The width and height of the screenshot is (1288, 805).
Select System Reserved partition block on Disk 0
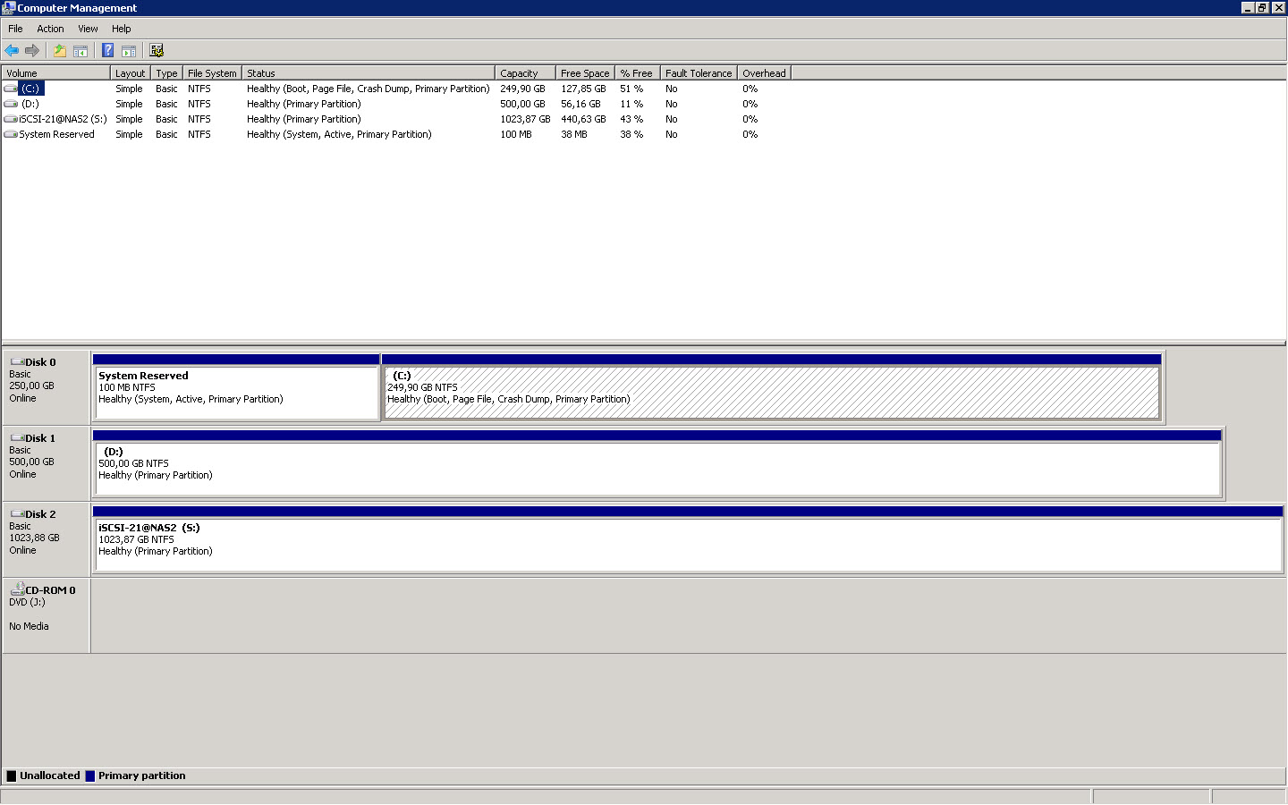(x=236, y=387)
